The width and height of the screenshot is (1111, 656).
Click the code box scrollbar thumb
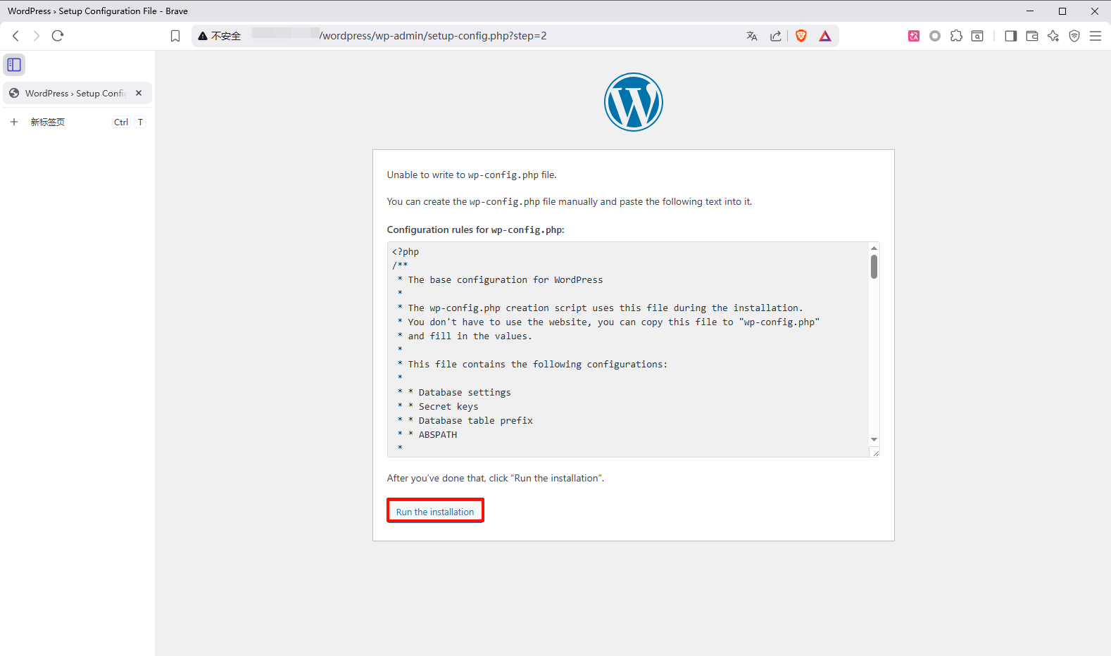point(874,267)
